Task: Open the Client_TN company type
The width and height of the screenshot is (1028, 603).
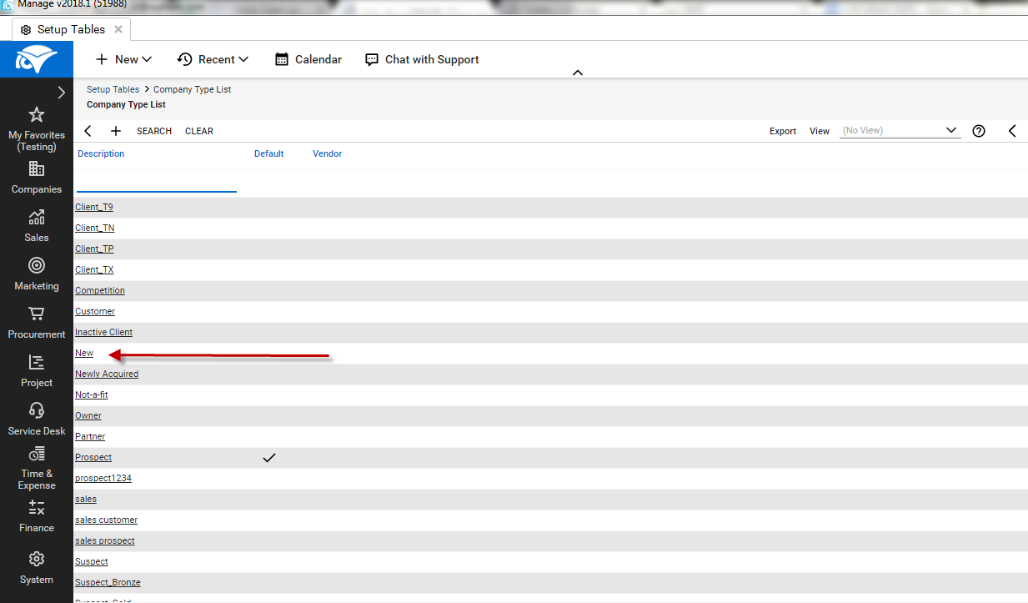Action: [x=95, y=228]
